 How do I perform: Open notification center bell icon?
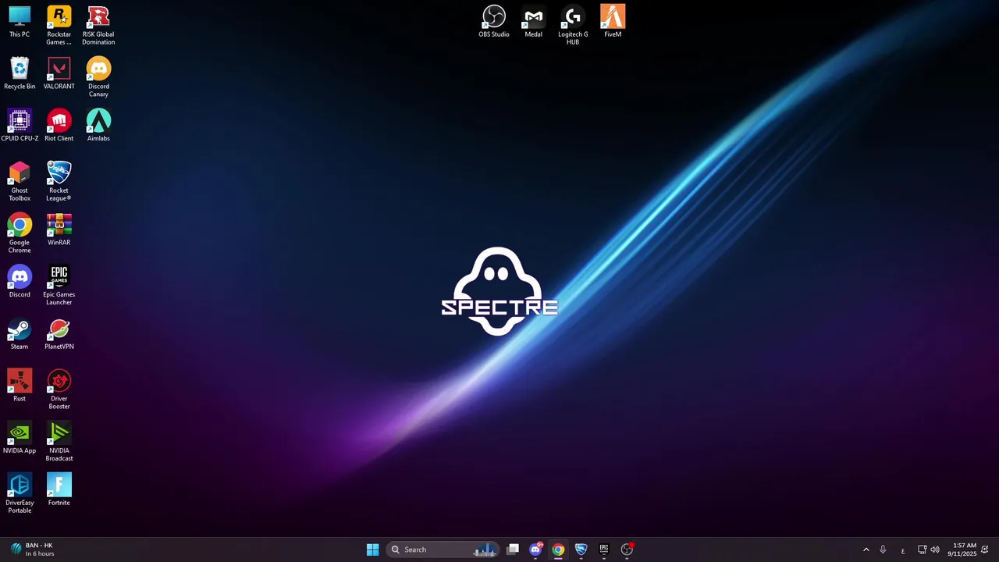(x=985, y=550)
